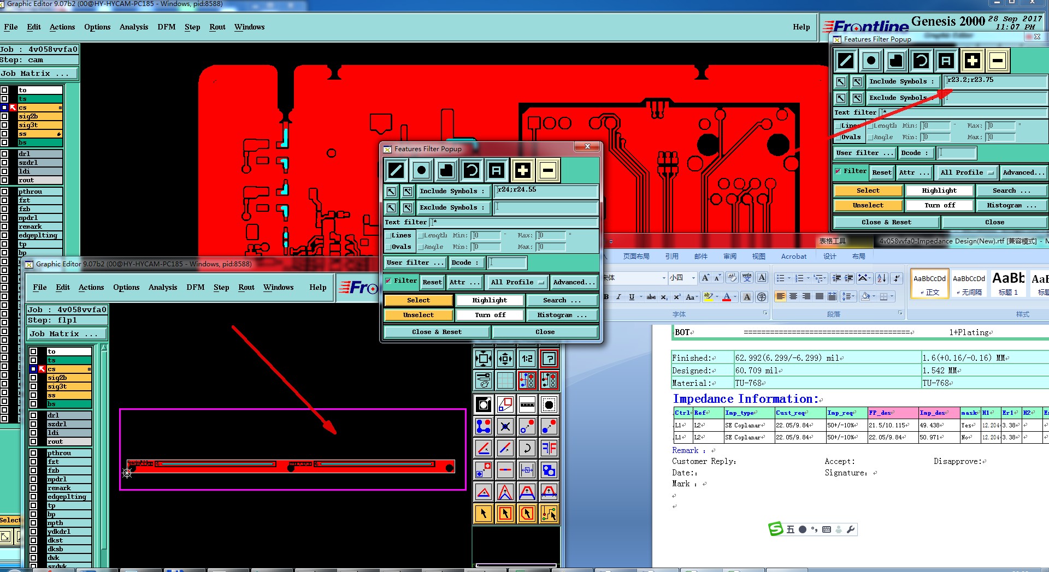
Task: Tick the drl layer checkbox in flp1 window
Action: (x=33, y=415)
